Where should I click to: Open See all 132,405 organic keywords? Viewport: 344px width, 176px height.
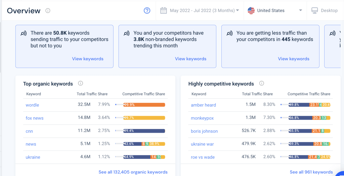(133, 172)
